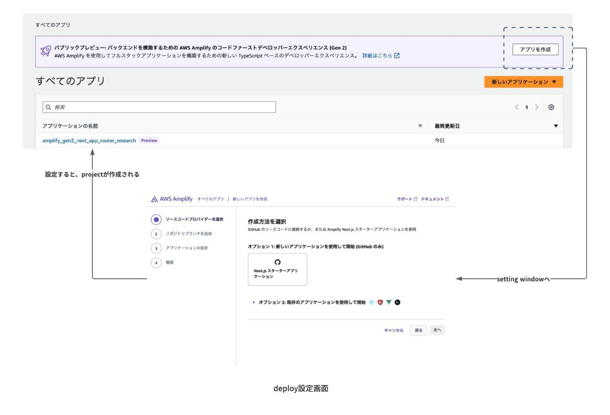The height and width of the screenshot is (415, 610).
Task: Select step 3 アプリケーションの設定
Action: tap(180, 248)
